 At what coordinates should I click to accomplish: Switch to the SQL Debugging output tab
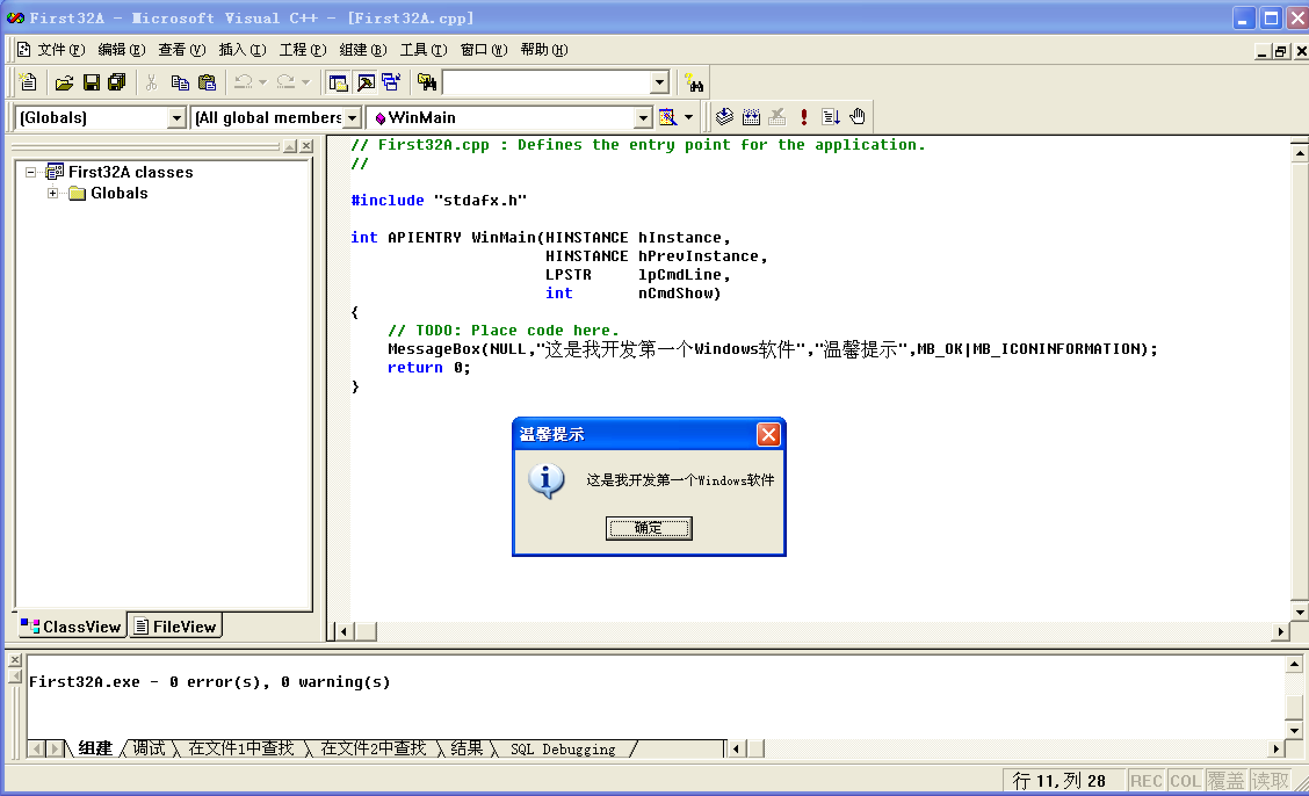pos(563,748)
